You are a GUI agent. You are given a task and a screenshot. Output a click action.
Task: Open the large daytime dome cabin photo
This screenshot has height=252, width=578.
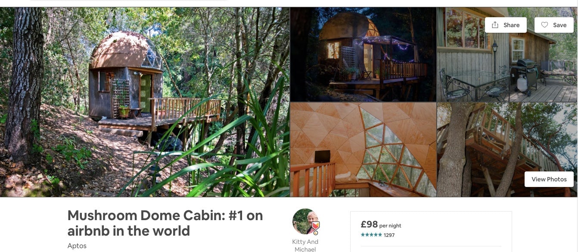tap(145, 102)
